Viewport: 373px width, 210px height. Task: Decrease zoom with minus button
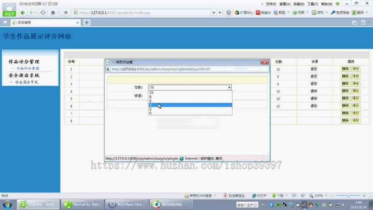click(332, 196)
